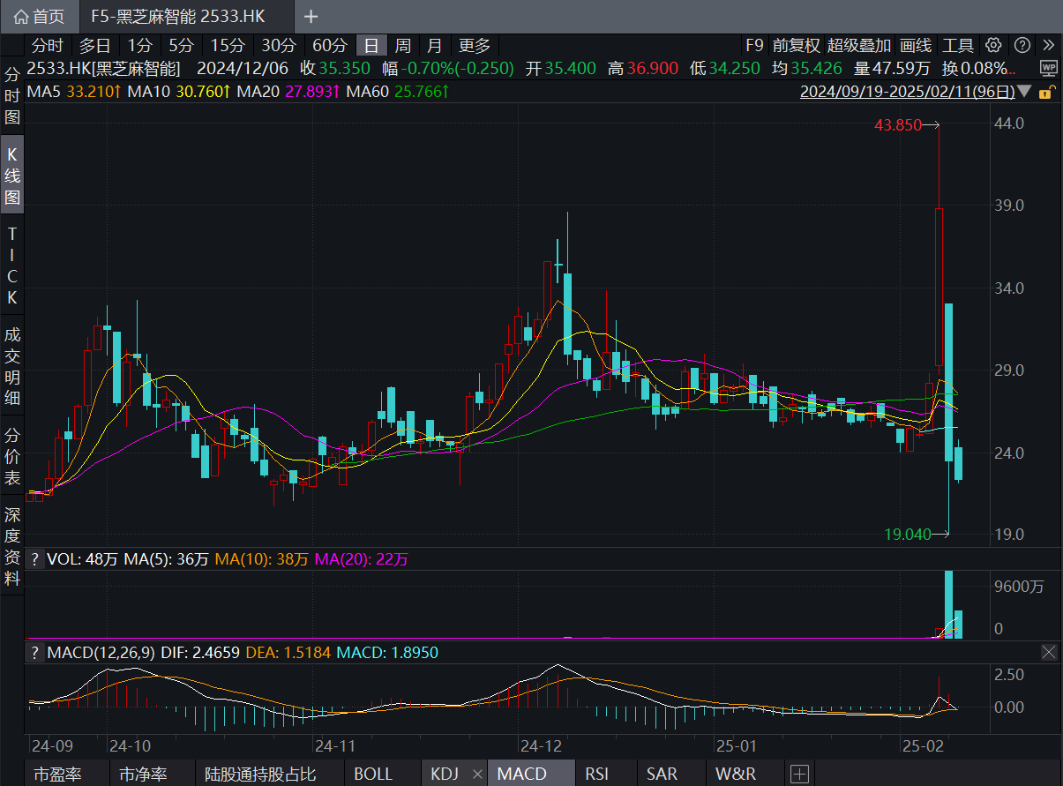Click the MA60 25.766 label

click(x=398, y=91)
